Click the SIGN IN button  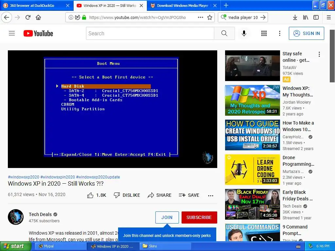306,33
